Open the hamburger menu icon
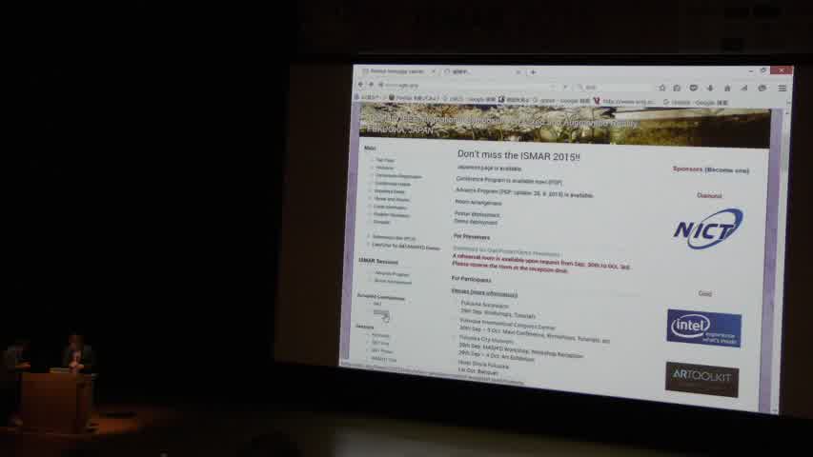The image size is (813, 457). (x=783, y=89)
